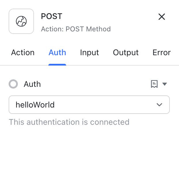Click the helloWorld selected value text

35,105
